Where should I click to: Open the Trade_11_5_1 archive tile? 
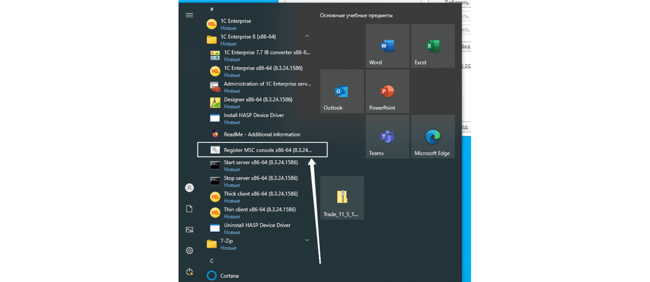coord(342,197)
